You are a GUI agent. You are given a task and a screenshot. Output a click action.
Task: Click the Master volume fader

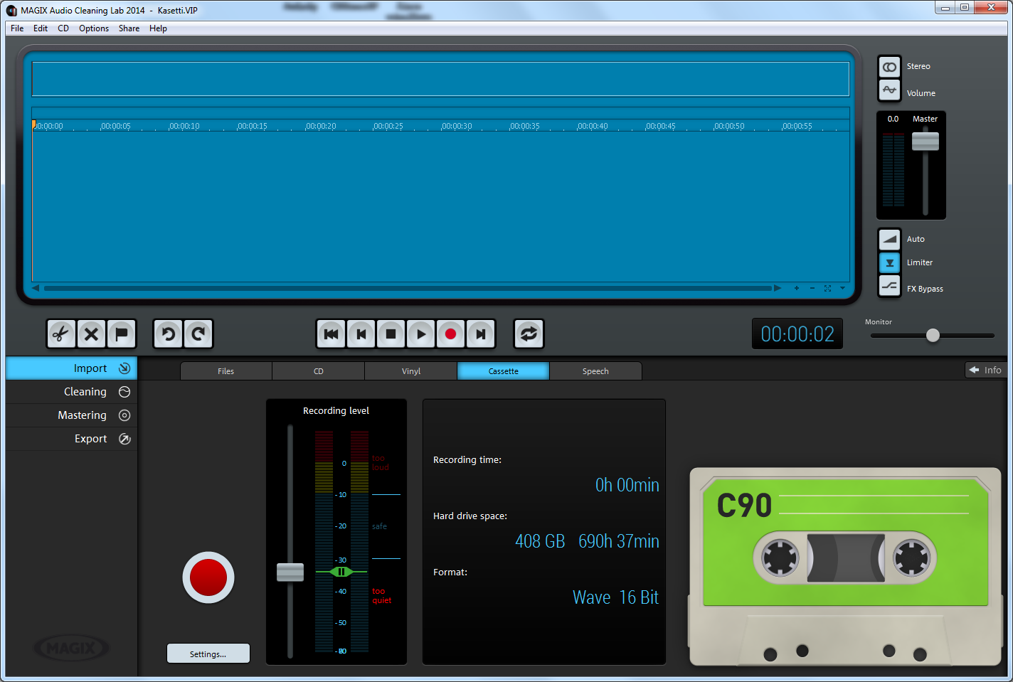pos(926,142)
